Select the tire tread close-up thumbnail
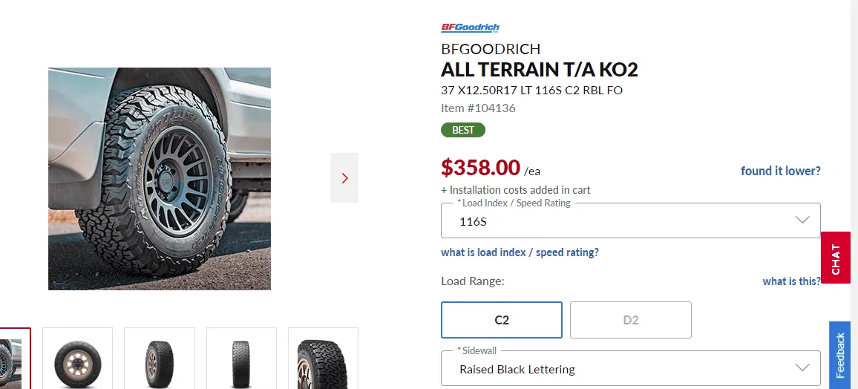The image size is (858, 389). click(x=322, y=359)
